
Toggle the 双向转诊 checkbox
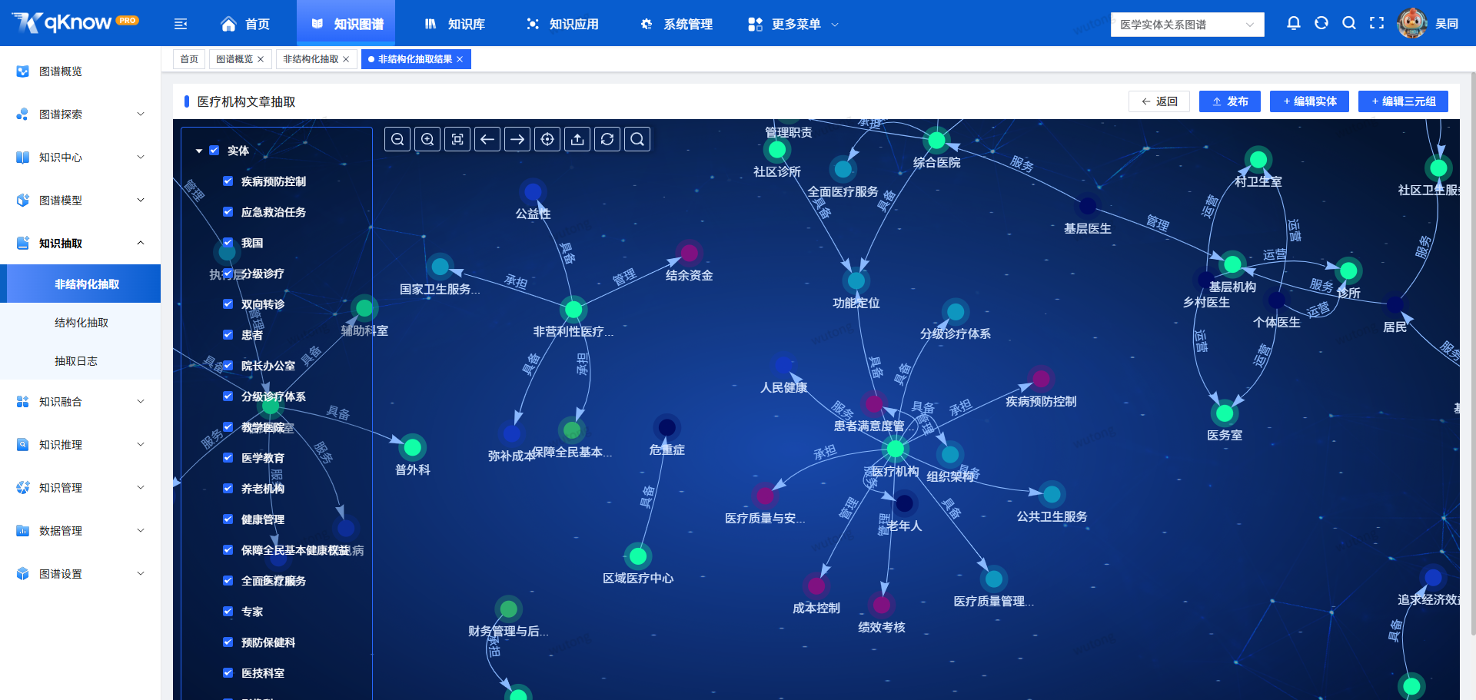click(228, 304)
